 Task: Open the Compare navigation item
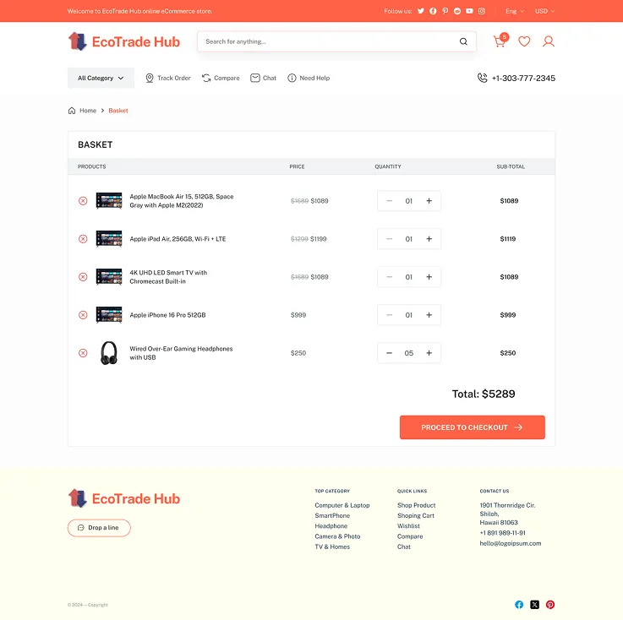pyautogui.click(x=221, y=79)
